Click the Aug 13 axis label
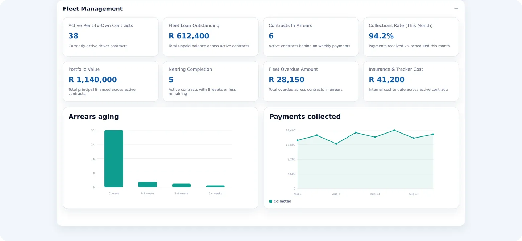Image resolution: width=522 pixels, height=241 pixels. pos(375,194)
